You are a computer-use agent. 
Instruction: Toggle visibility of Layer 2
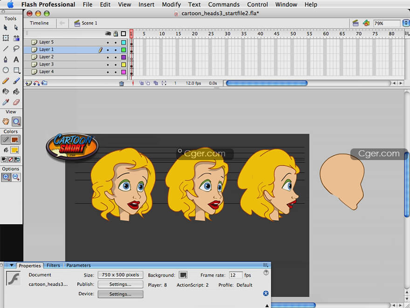pos(108,57)
